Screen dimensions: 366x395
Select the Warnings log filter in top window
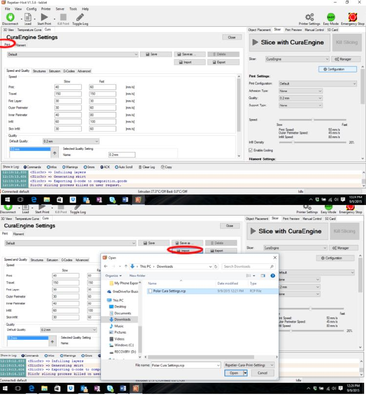click(x=70, y=167)
